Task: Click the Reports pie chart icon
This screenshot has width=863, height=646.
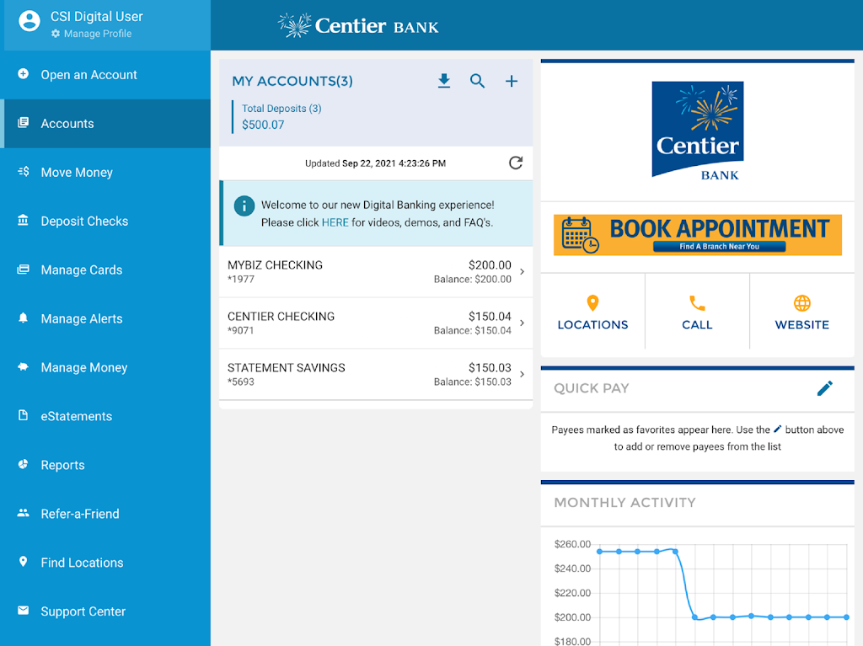Action: pos(23,464)
